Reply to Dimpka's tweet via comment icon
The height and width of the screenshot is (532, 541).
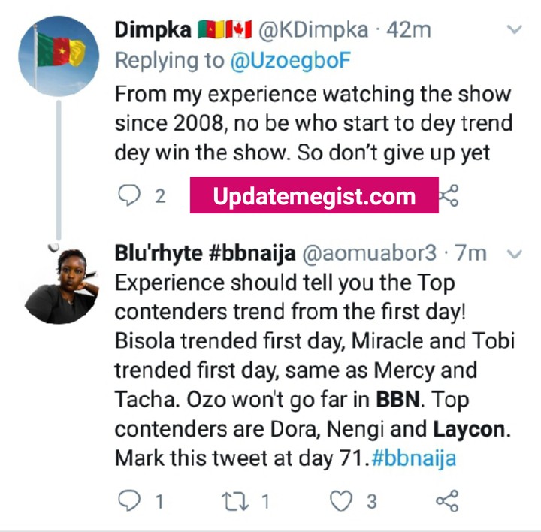[130, 196]
